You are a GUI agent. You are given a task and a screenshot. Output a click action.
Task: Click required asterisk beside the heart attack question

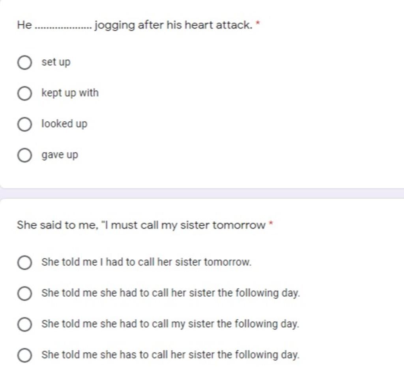point(258,23)
